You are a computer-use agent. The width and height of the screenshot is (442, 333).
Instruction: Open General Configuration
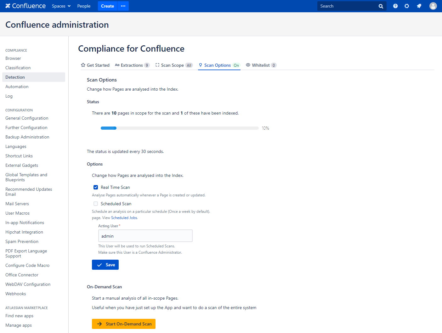pyautogui.click(x=27, y=118)
